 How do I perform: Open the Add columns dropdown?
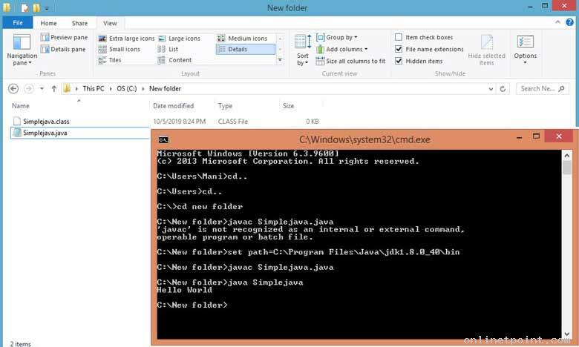[345, 49]
